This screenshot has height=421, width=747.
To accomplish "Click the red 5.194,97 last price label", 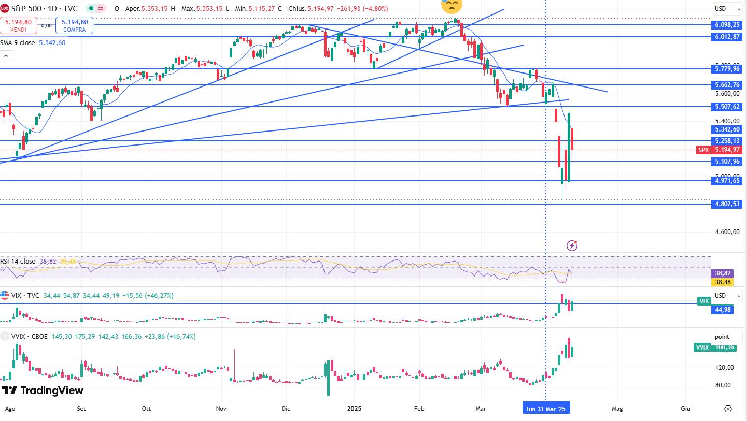I will pyautogui.click(x=727, y=150).
